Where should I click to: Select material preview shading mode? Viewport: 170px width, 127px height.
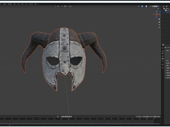pyautogui.click(x=156, y=6)
